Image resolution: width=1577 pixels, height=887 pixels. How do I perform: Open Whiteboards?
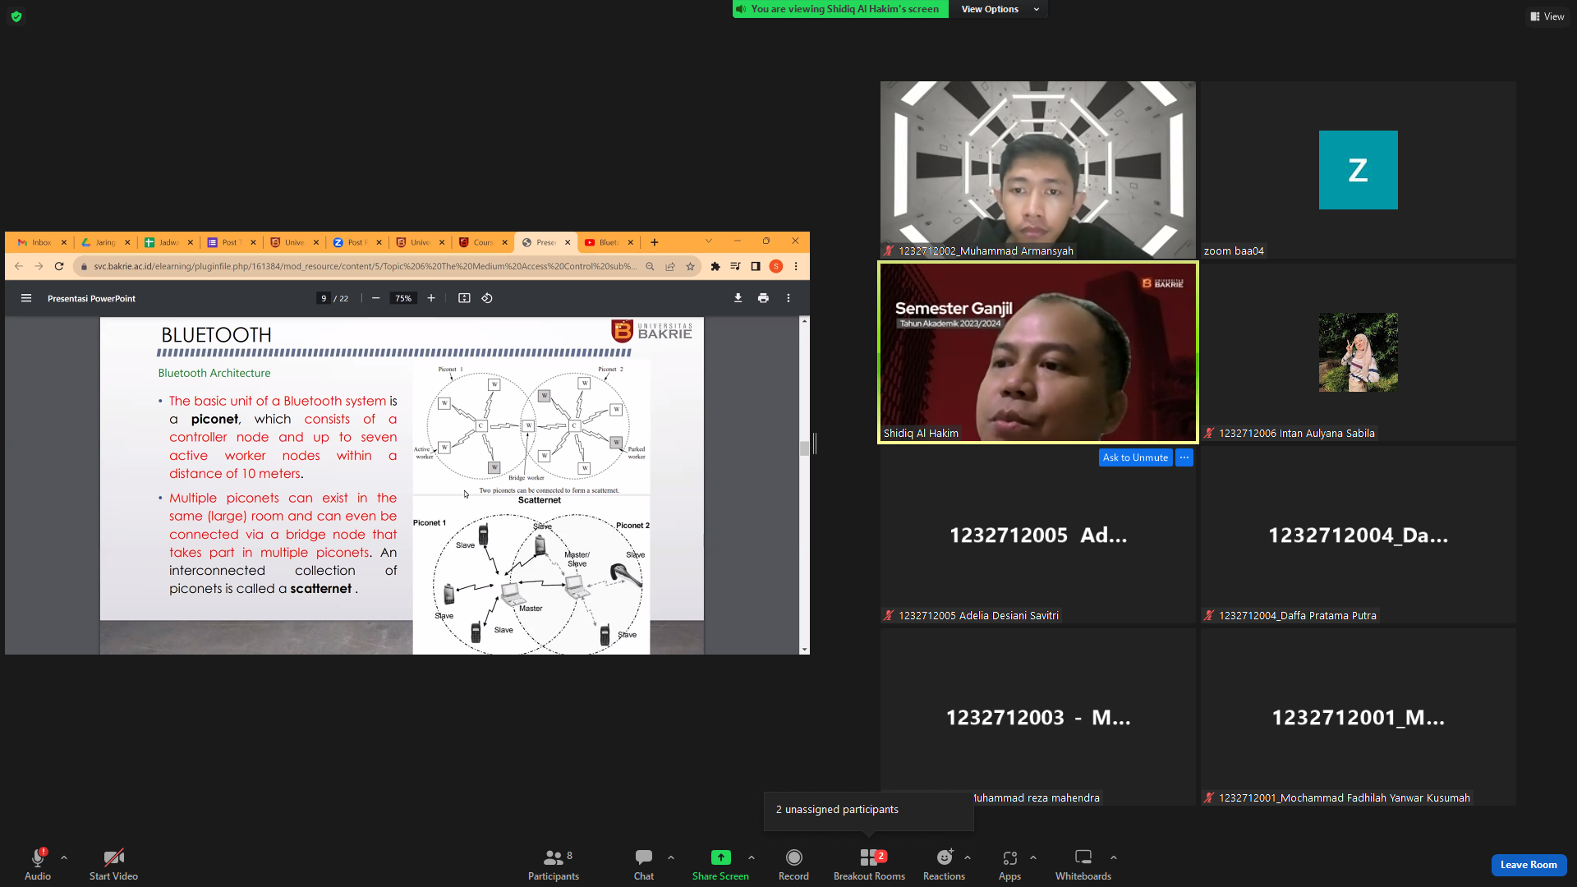point(1083,864)
